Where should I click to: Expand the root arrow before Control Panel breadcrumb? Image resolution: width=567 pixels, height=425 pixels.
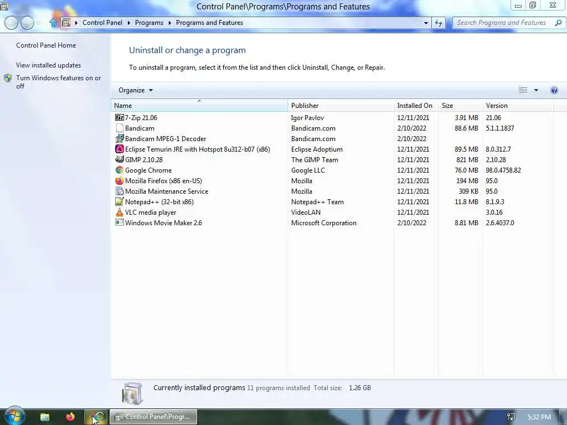(x=76, y=23)
